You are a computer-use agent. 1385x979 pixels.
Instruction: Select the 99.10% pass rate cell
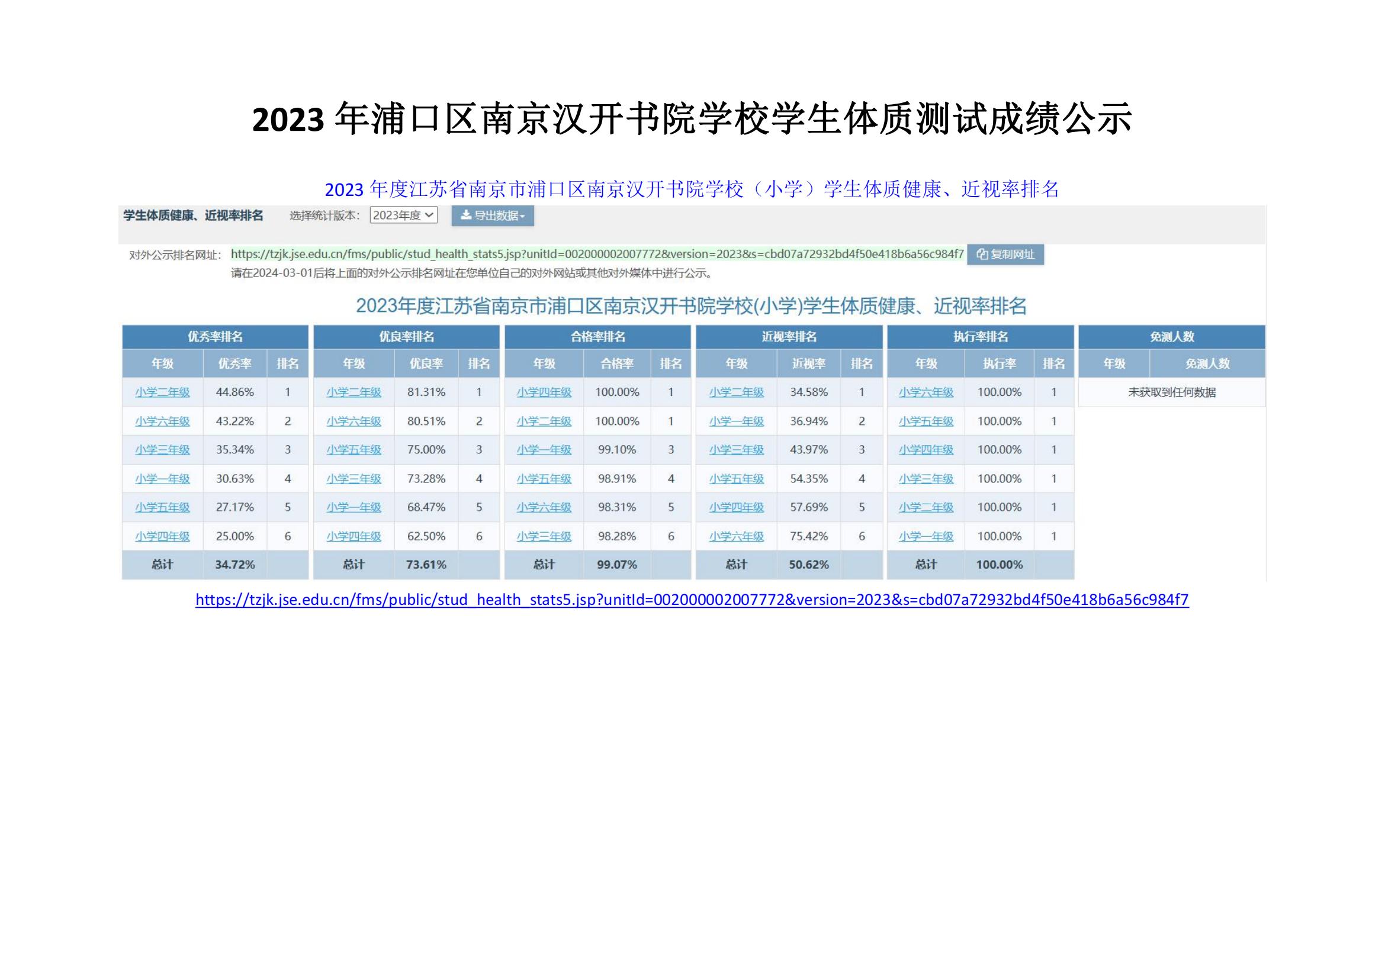pos(617,450)
